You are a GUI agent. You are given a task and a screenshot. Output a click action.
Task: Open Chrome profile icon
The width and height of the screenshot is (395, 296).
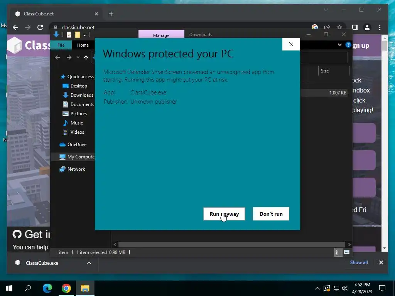367,27
